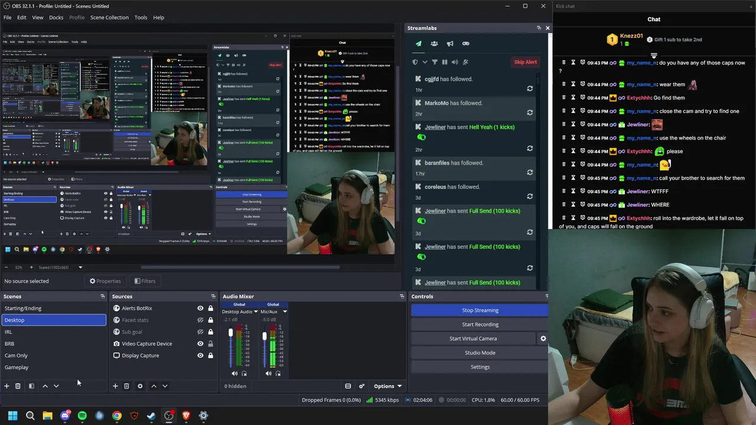The height and width of the screenshot is (425, 756).
Task: Open scene filters icon in Scenes toolbar
Action: [x=31, y=386]
